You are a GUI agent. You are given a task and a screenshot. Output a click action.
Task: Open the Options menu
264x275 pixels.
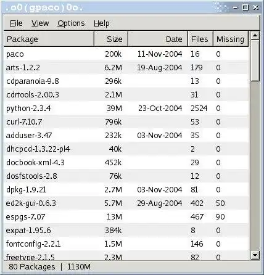(71, 23)
